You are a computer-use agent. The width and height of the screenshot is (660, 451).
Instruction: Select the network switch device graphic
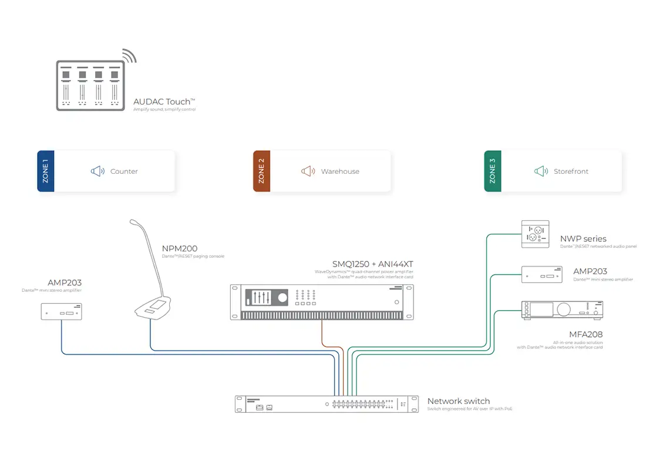click(326, 404)
